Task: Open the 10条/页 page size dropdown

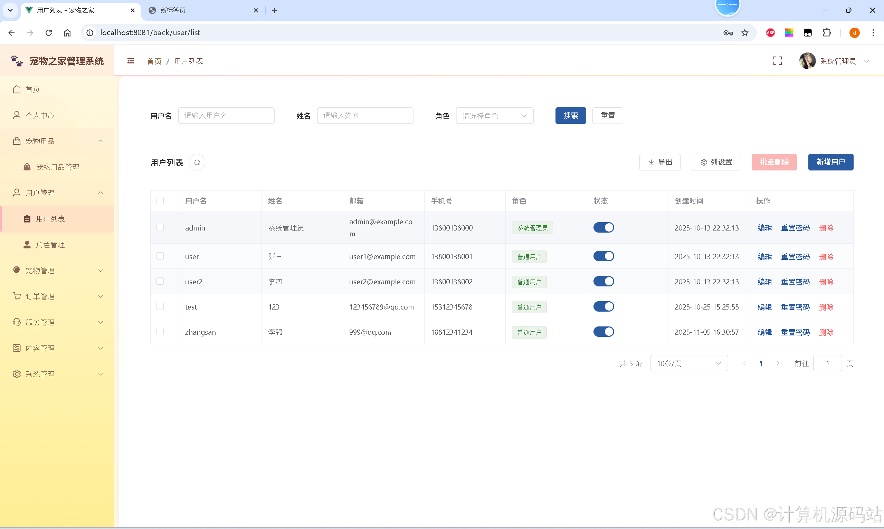Action: [x=689, y=363]
